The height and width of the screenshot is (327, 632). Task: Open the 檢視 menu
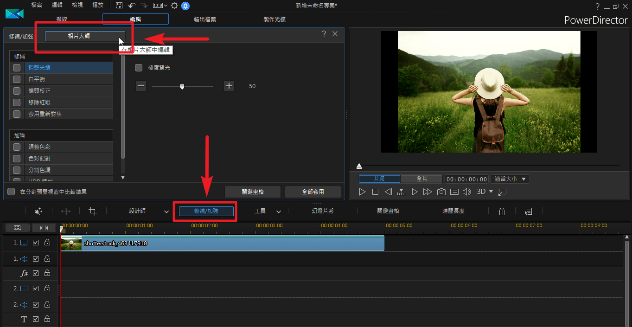point(77,5)
